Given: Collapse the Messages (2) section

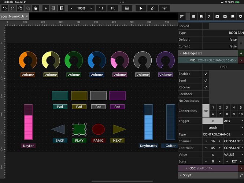Looking at the screenshot, I should pos(181,53).
